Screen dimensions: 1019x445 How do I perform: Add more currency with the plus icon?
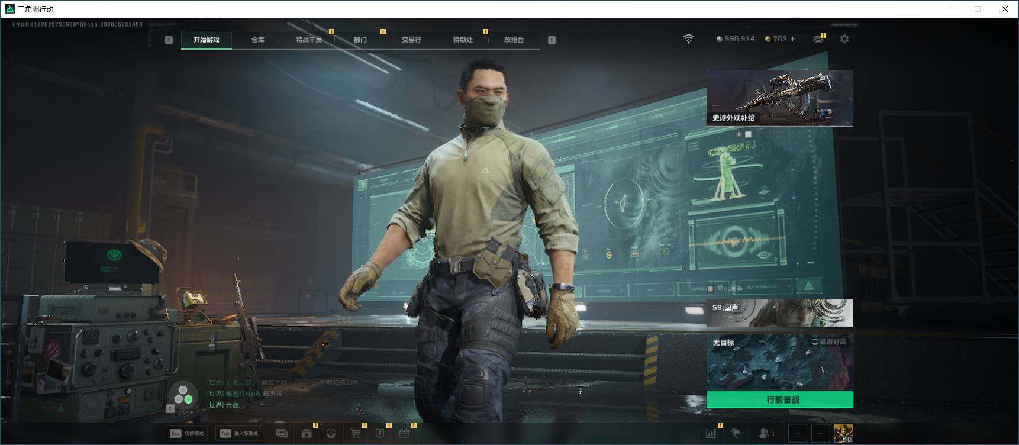coord(793,39)
